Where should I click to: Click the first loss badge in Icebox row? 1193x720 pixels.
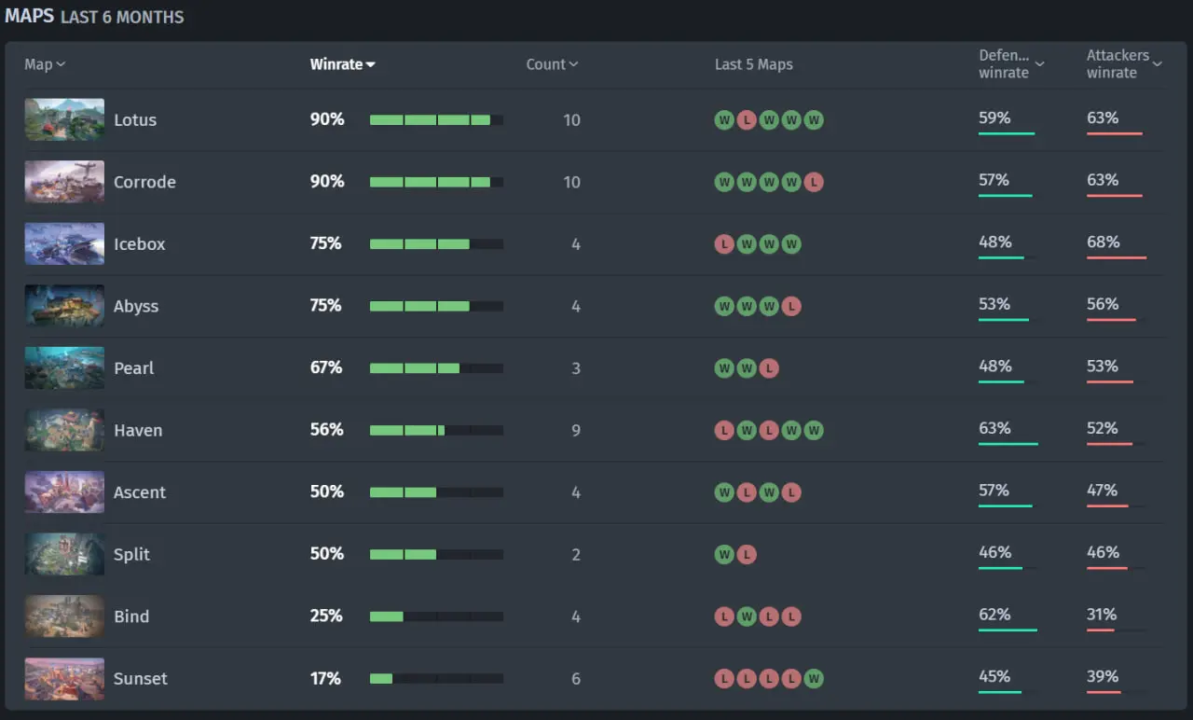[x=724, y=243]
